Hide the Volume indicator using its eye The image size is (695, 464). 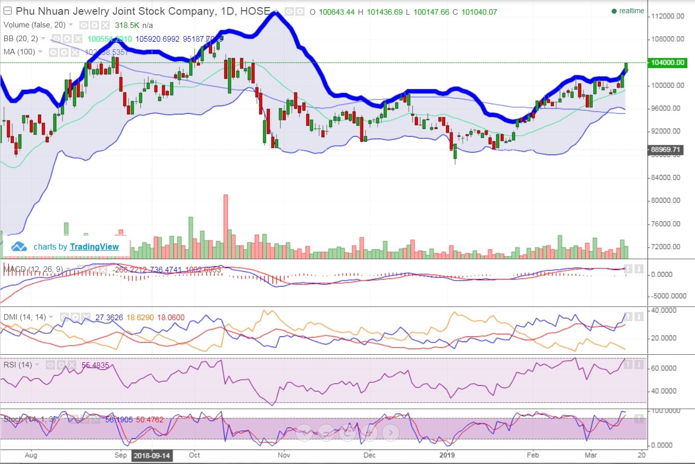coord(84,25)
